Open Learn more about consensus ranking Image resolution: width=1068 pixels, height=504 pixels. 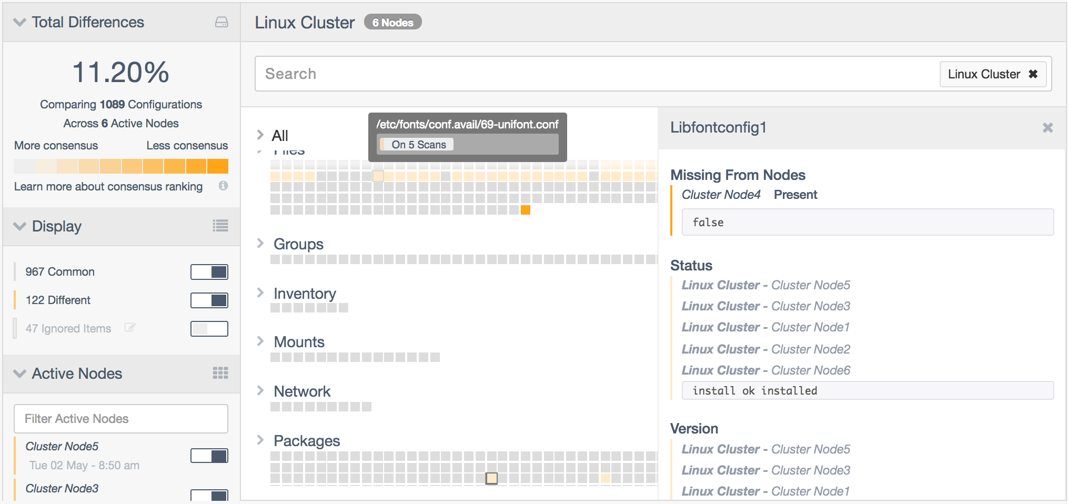point(108,186)
